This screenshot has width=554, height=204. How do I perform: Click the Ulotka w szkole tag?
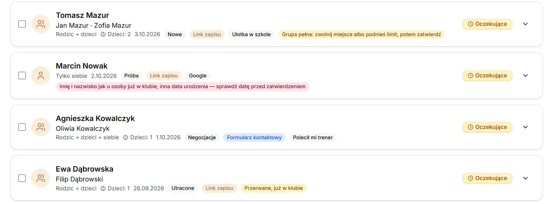(251, 34)
